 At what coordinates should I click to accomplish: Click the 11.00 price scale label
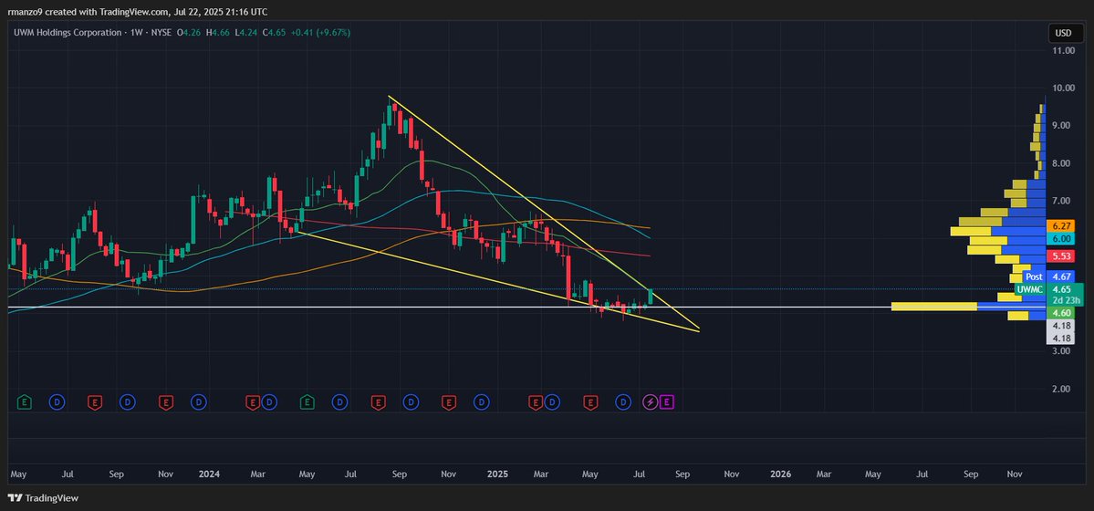pyautogui.click(x=1063, y=51)
